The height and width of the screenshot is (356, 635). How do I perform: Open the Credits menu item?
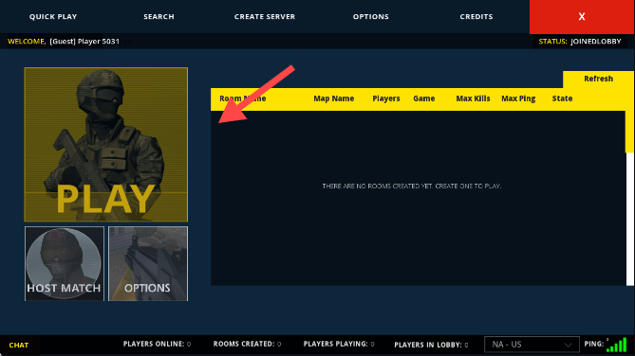point(476,16)
